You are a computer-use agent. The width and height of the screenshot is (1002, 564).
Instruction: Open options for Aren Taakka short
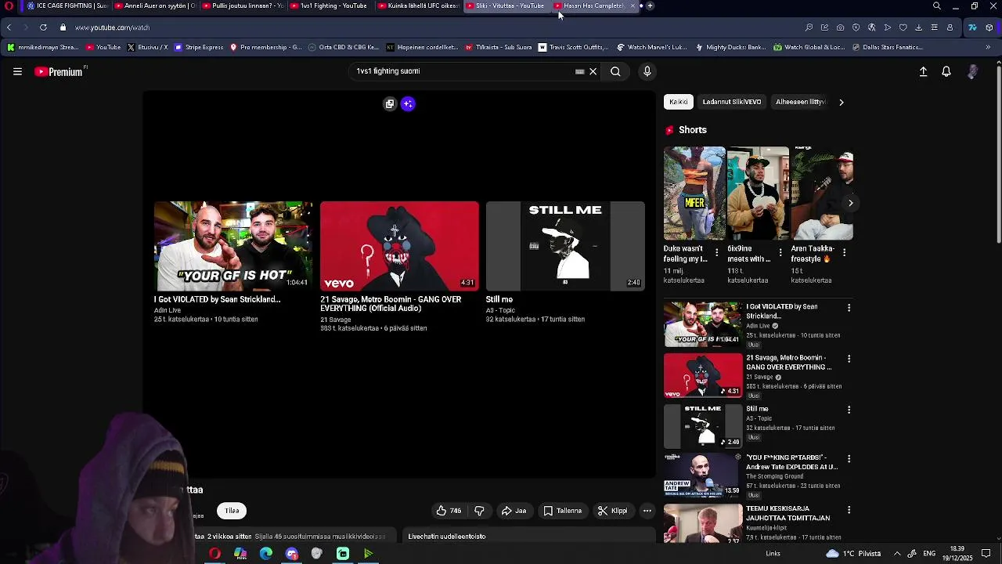(843, 252)
